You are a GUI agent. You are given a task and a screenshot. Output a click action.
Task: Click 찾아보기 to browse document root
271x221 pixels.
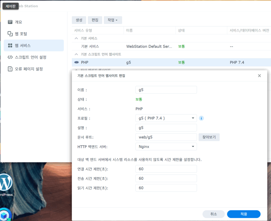[x=209, y=137]
